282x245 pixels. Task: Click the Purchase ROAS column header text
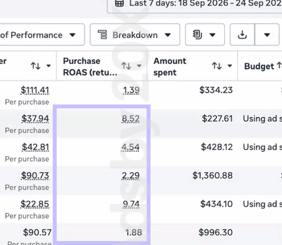point(90,67)
